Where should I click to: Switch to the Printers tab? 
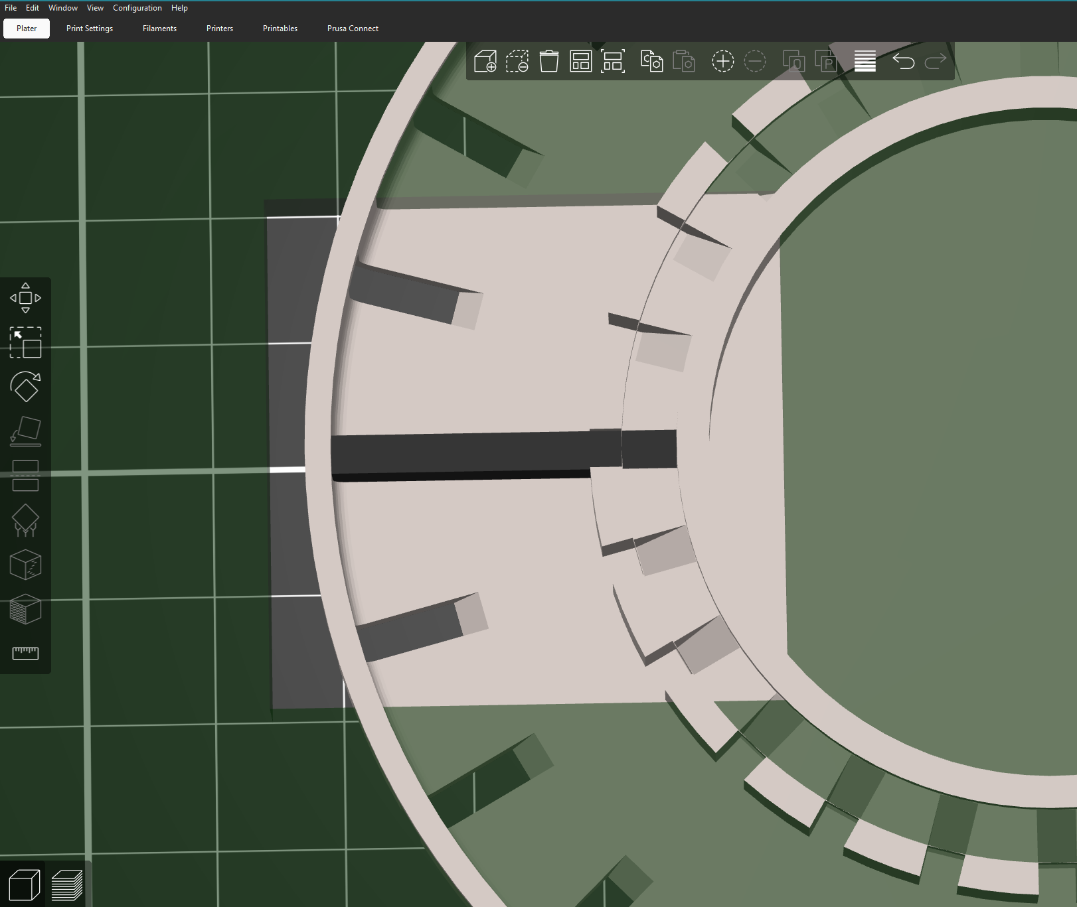220,29
